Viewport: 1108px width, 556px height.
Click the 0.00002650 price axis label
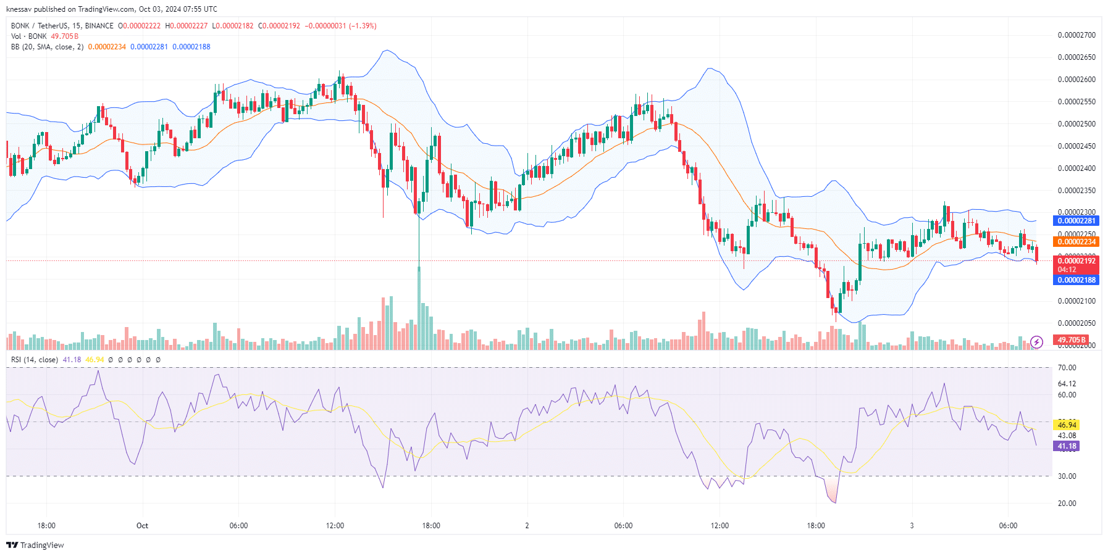(1077, 57)
